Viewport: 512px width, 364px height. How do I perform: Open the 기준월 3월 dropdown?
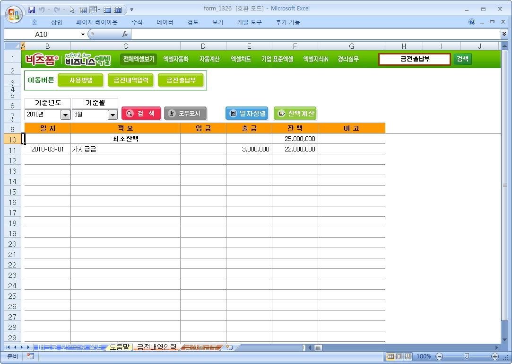tap(113, 115)
